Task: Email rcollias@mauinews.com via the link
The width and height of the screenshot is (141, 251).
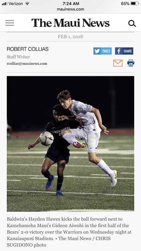Action: coord(27,64)
